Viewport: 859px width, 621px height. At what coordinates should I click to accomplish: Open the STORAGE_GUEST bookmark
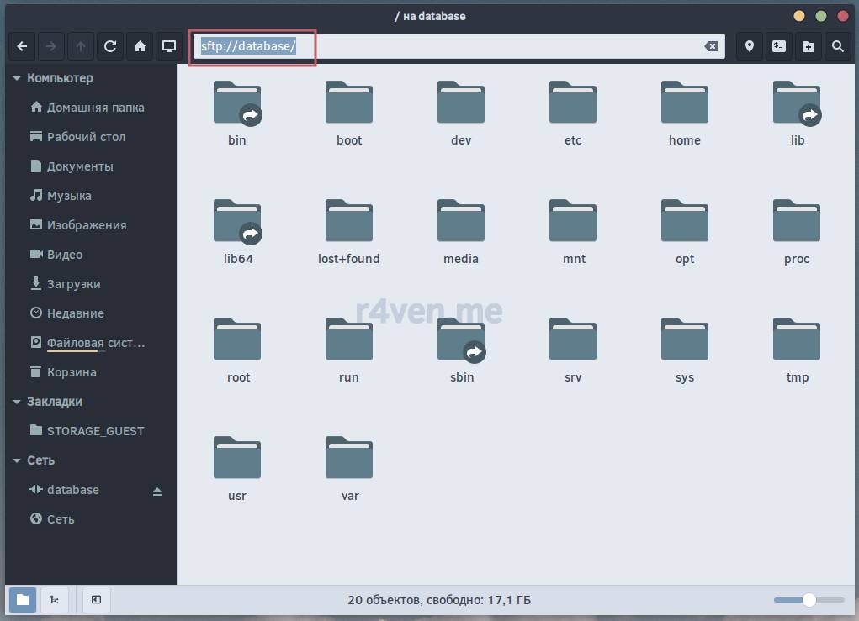pos(95,431)
